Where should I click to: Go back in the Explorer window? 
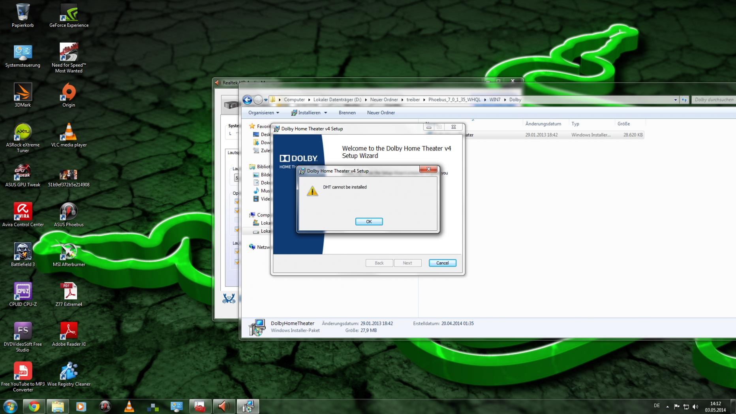click(x=248, y=100)
